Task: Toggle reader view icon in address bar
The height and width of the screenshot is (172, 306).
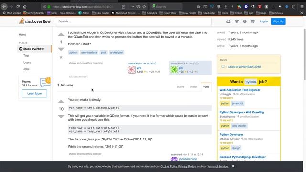Action: [123, 7]
